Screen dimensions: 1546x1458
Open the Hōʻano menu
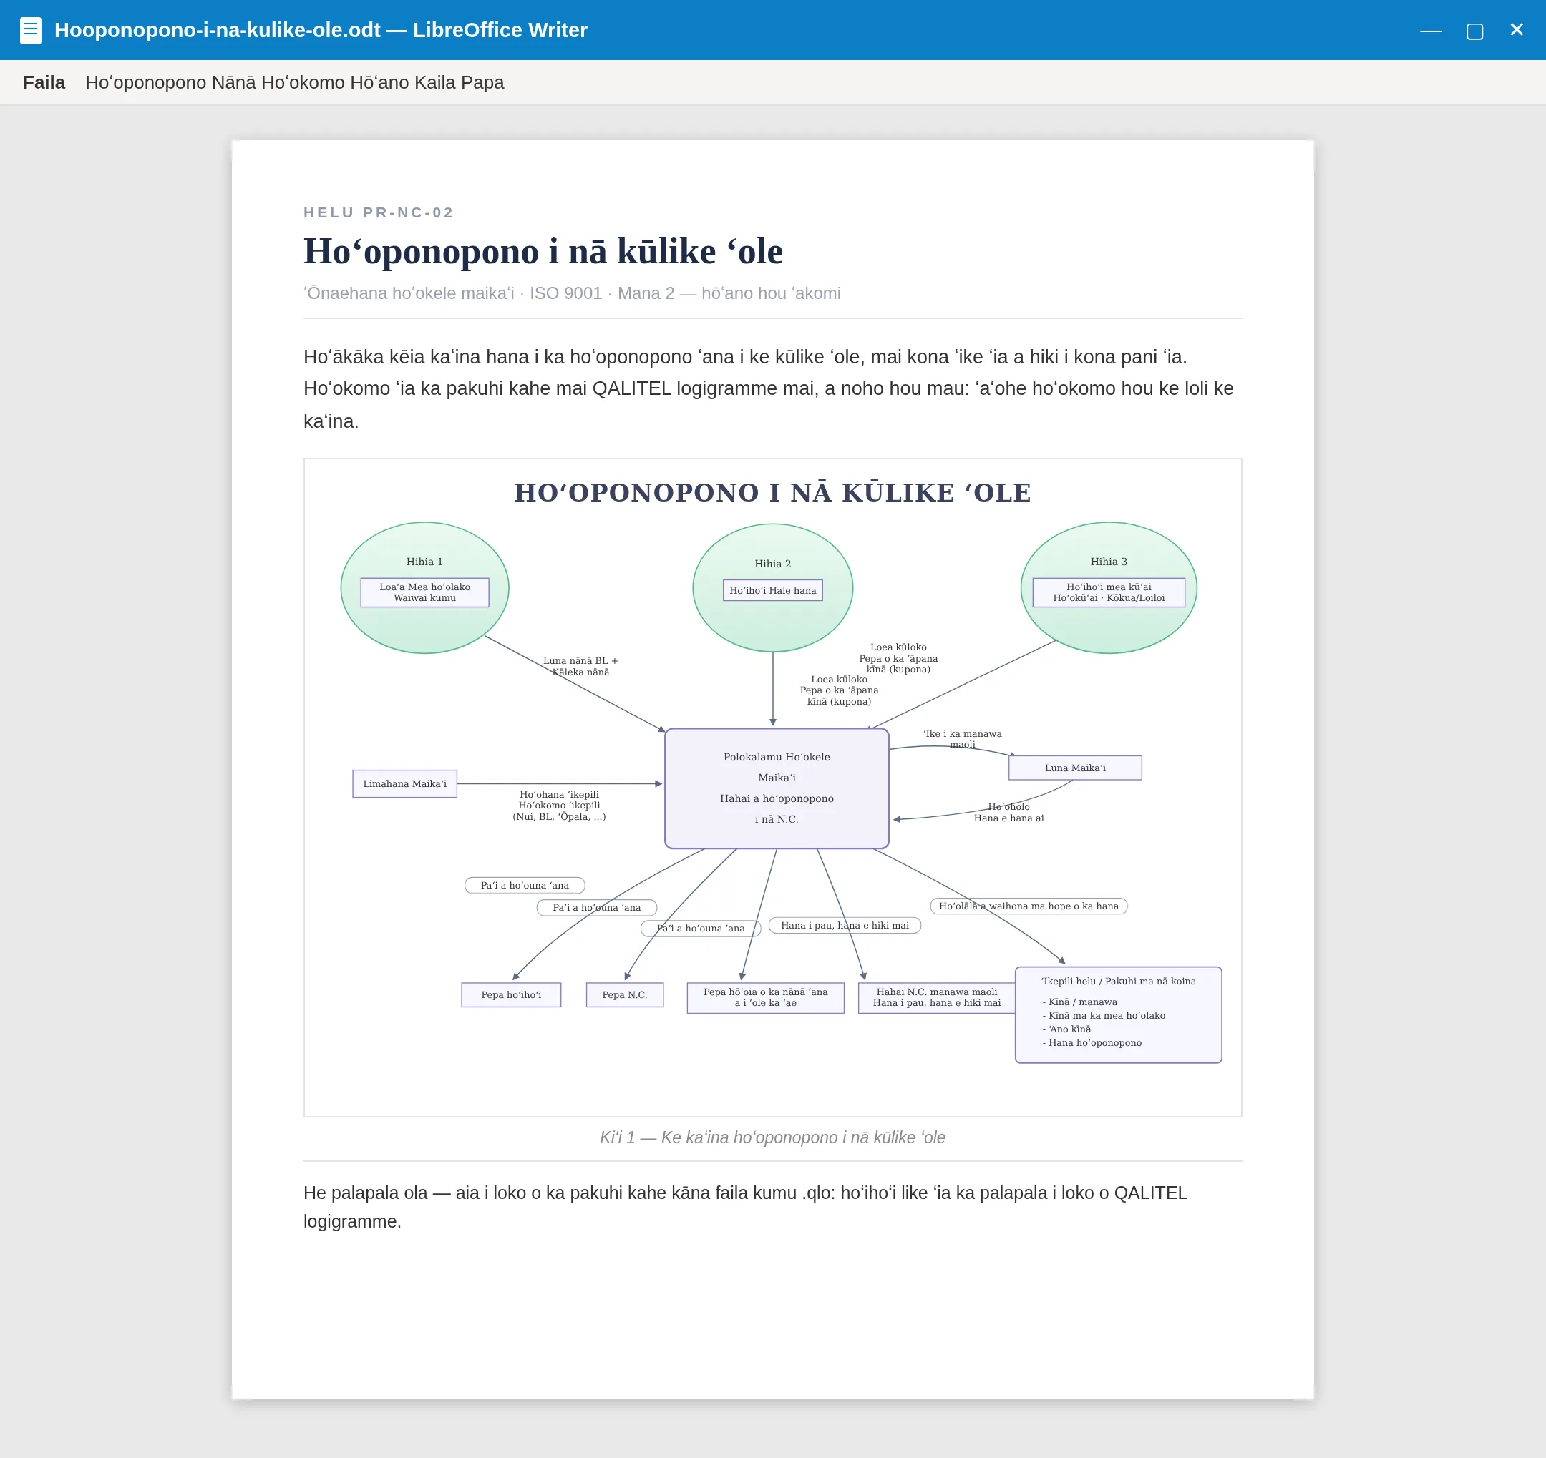pos(374,82)
